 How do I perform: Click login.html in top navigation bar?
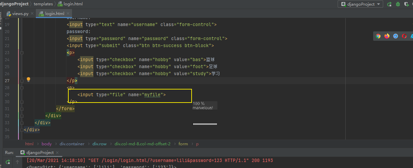pos(70,4)
